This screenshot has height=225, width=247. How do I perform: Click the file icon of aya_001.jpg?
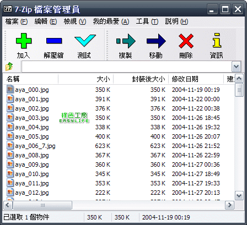[x=10, y=98]
